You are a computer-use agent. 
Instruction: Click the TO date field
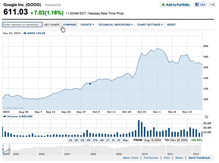click(x=179, y=140)
